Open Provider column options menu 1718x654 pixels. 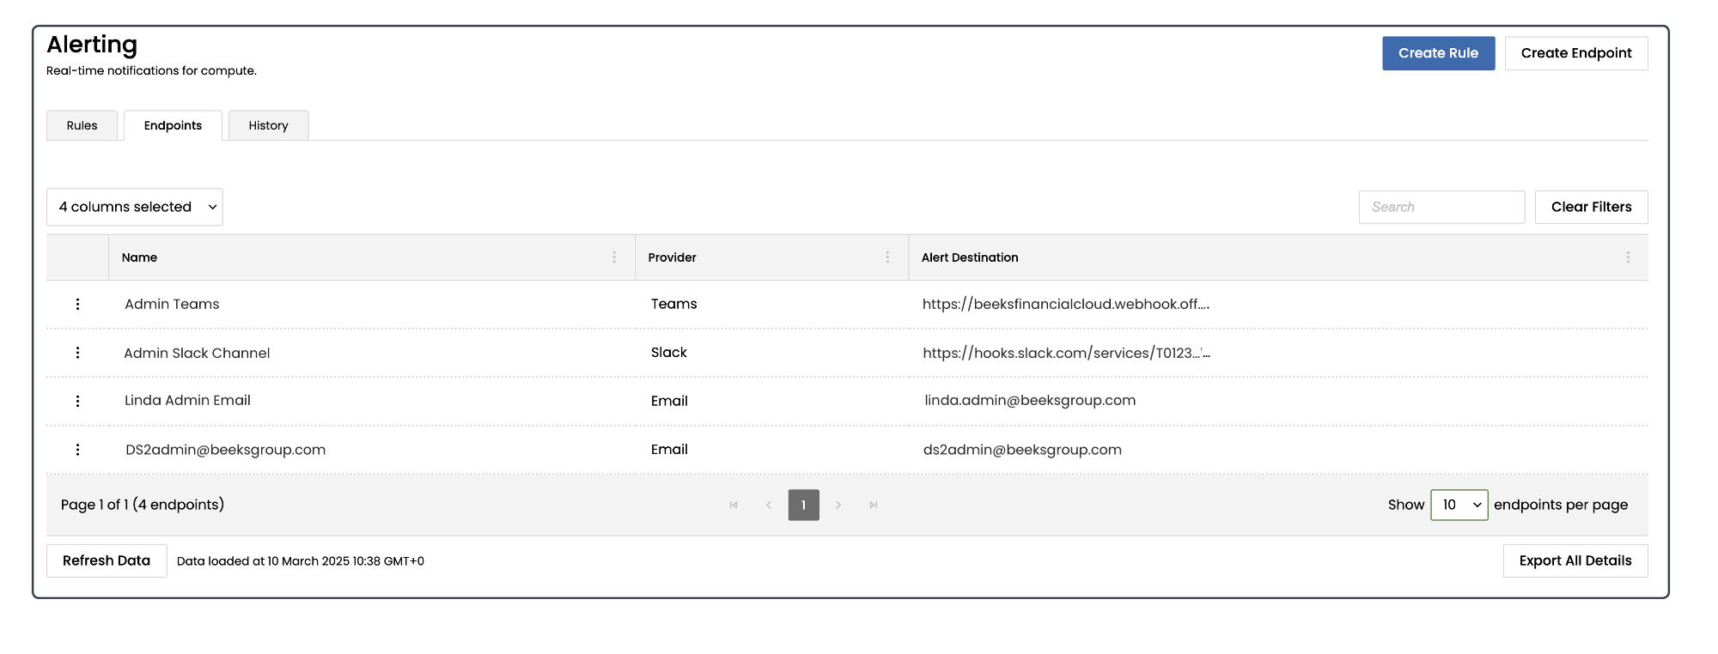887,257
